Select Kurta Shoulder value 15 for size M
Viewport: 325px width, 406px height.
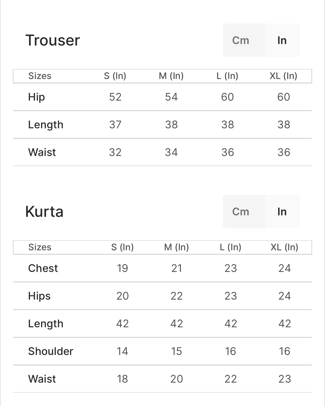[176, 351]
